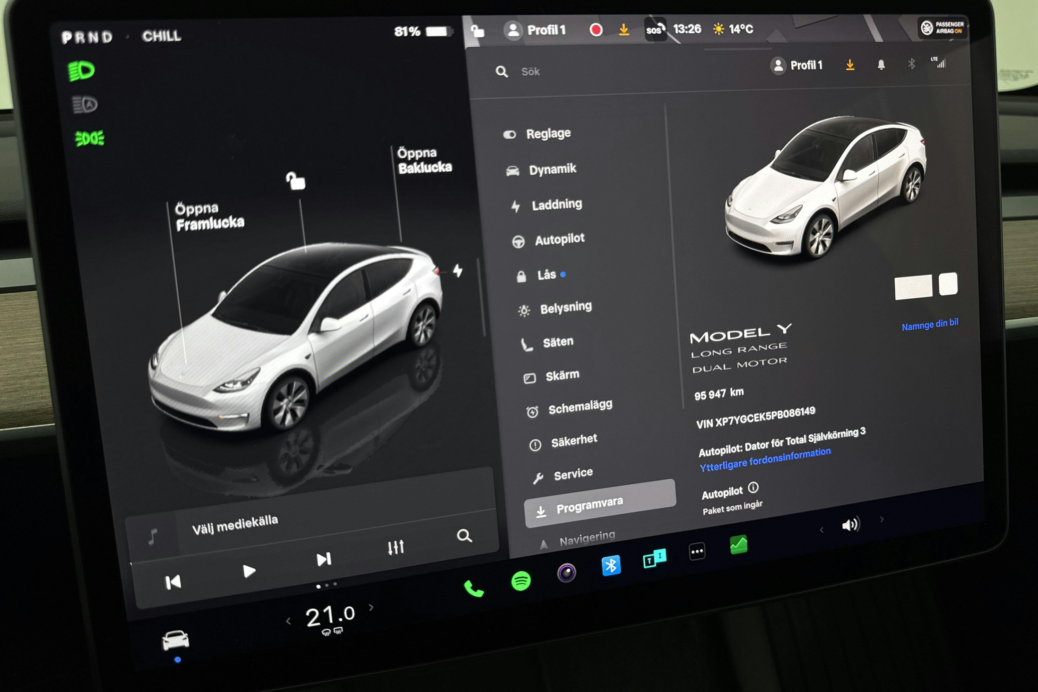The height and width of the screenshot is (692, 1038).
Task: Tap the 95 947 km odometer reading
Action: [719, 393]
